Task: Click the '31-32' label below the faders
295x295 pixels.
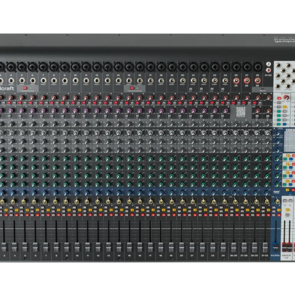Action: (x=265, y=256)
